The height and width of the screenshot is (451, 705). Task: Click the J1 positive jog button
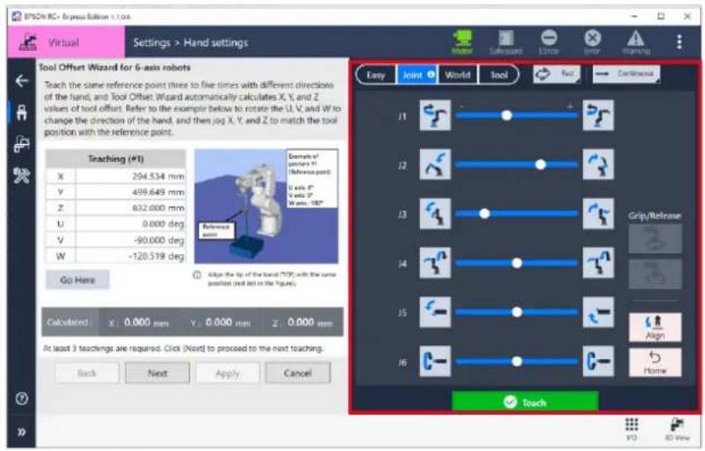click(598, 115)
